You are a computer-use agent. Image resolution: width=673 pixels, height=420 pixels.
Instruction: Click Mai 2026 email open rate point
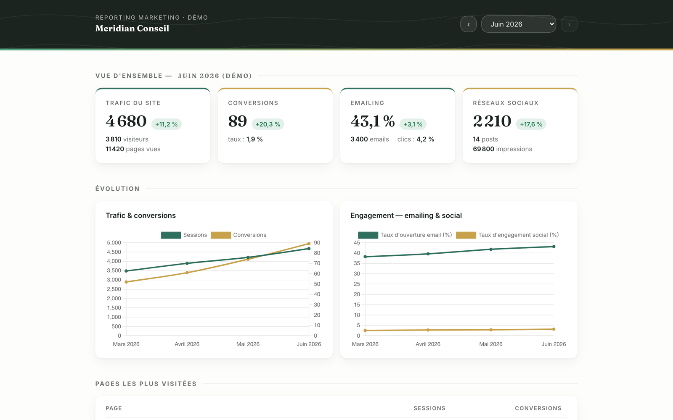coord(491,249)
